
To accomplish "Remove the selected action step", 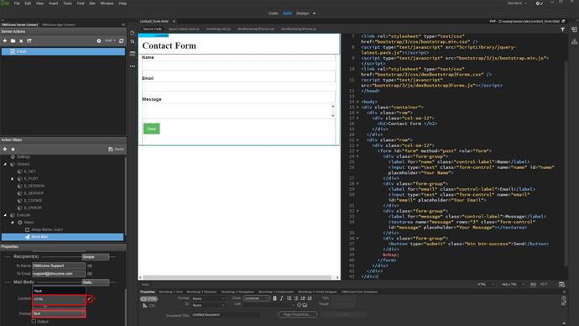I will [13, 149].
